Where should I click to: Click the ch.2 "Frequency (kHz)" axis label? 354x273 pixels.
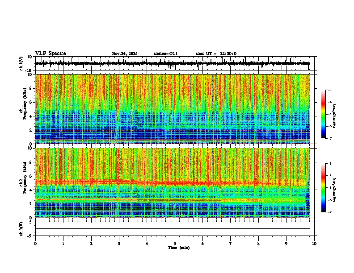[x=25, y=178]
